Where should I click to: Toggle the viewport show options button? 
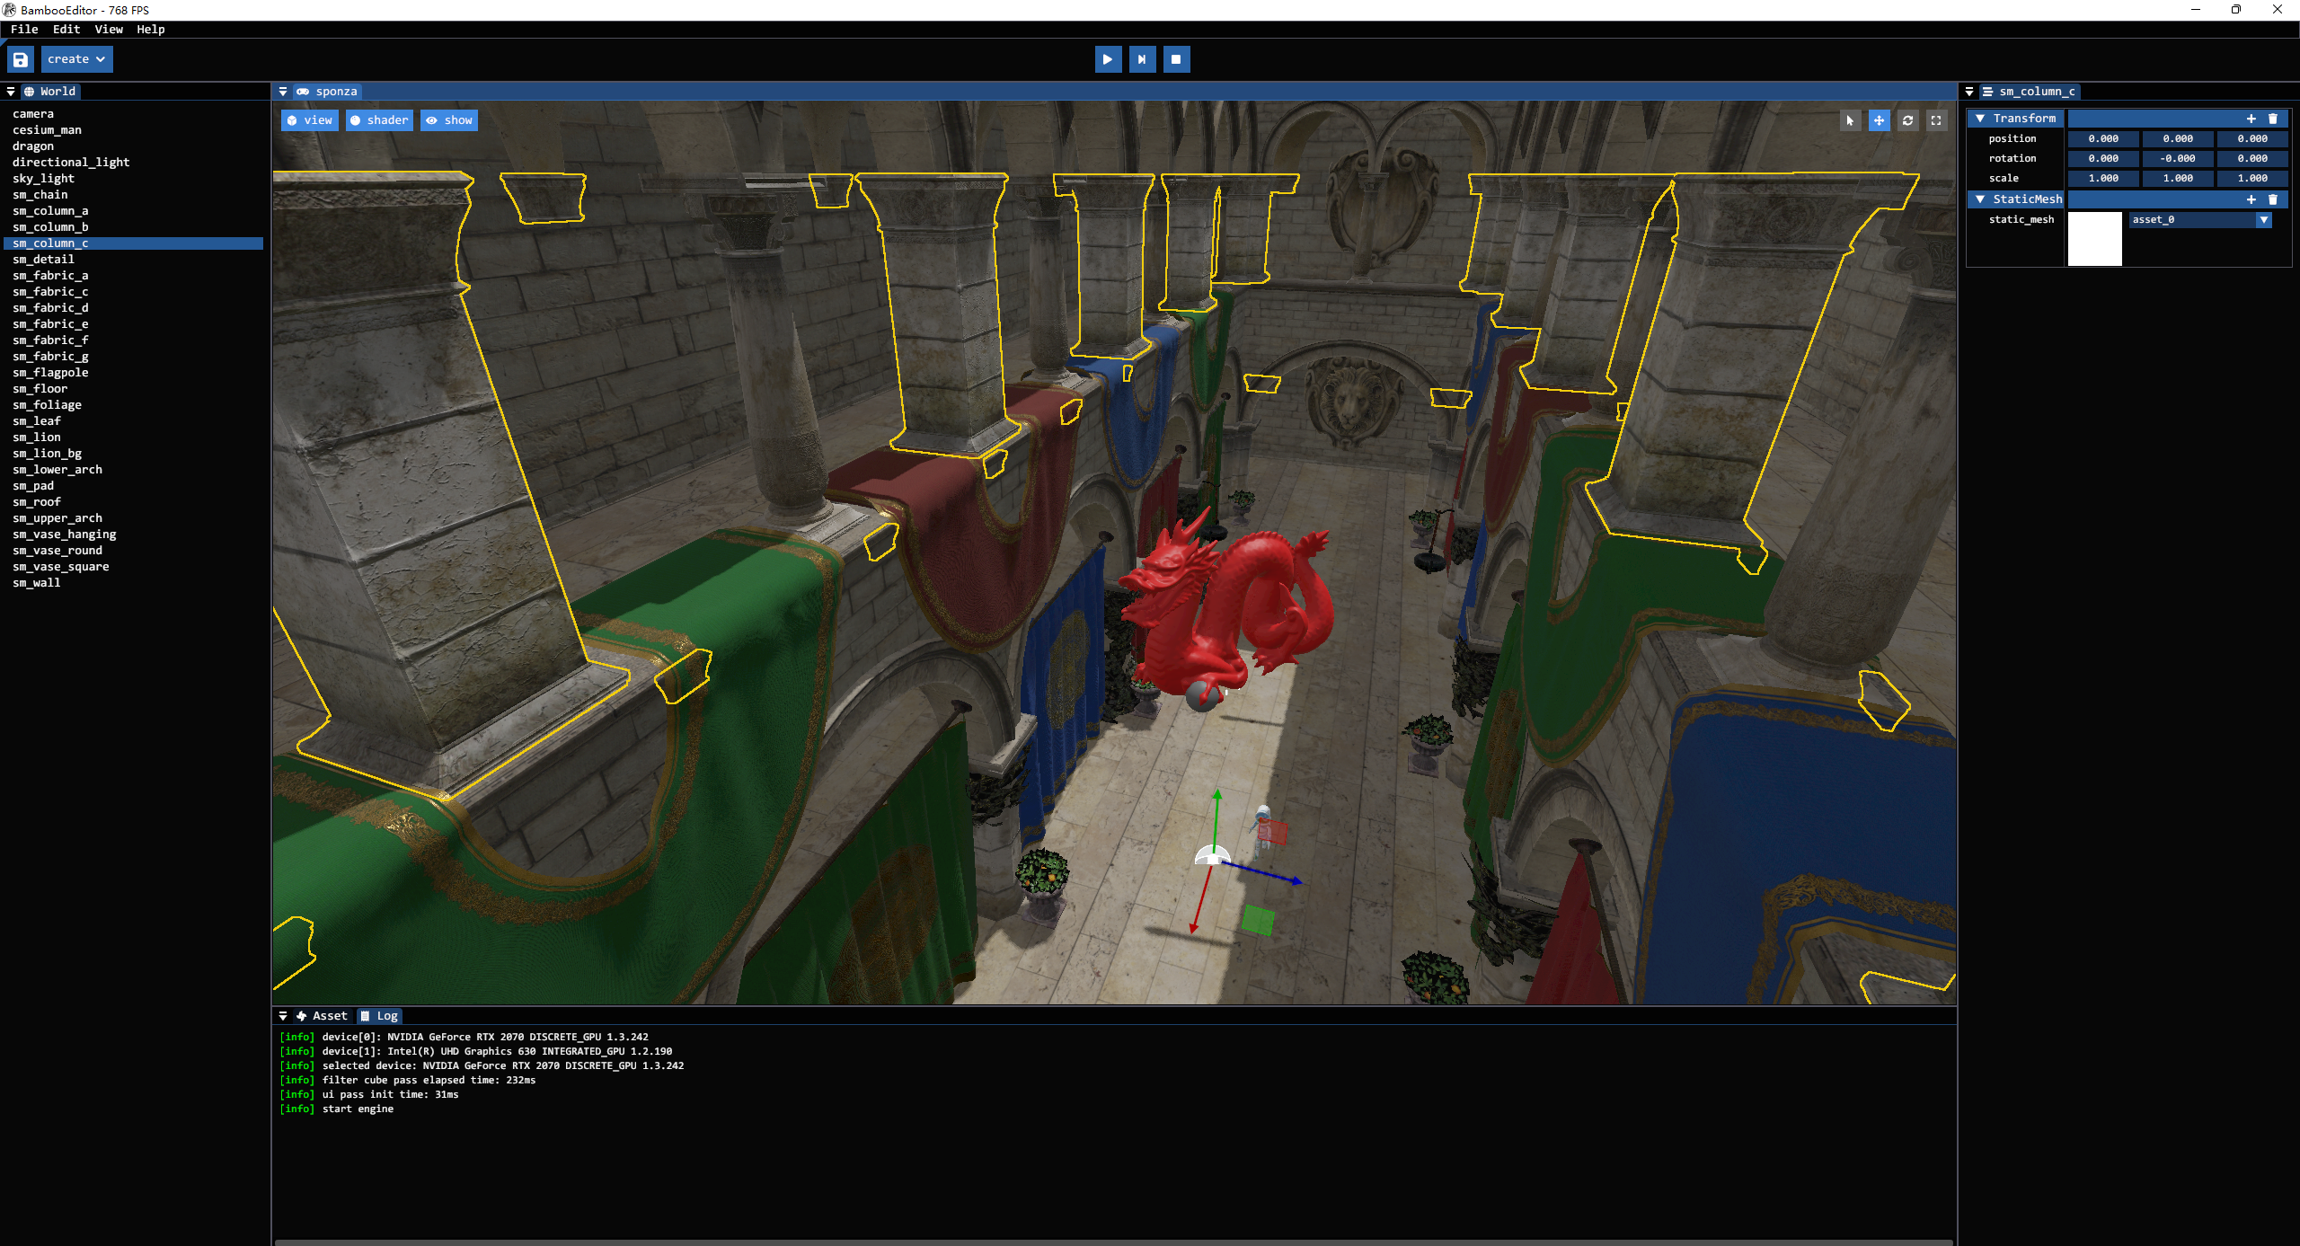(x=449, y=120)
